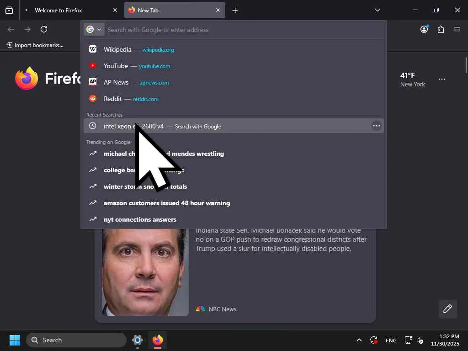Open the Windows Start menu

coord(15,340)
